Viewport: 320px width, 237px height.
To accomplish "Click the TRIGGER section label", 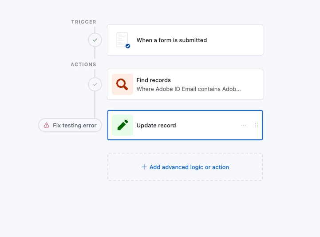I will [x=84, y=22].
